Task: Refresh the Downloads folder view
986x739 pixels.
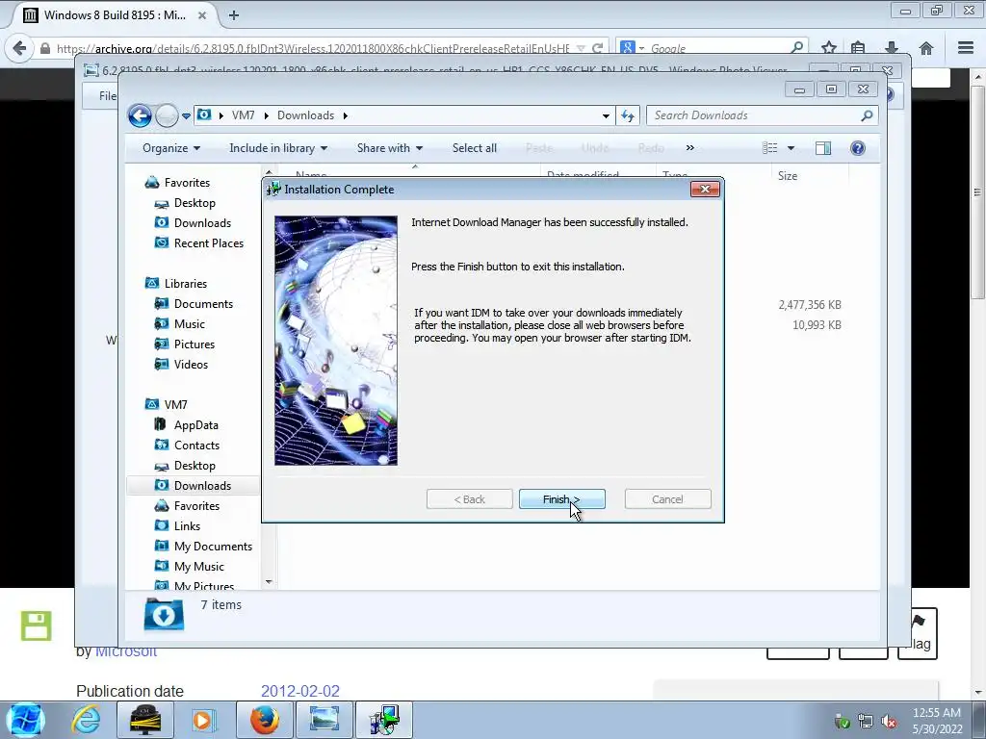Action: pos(628,115)
